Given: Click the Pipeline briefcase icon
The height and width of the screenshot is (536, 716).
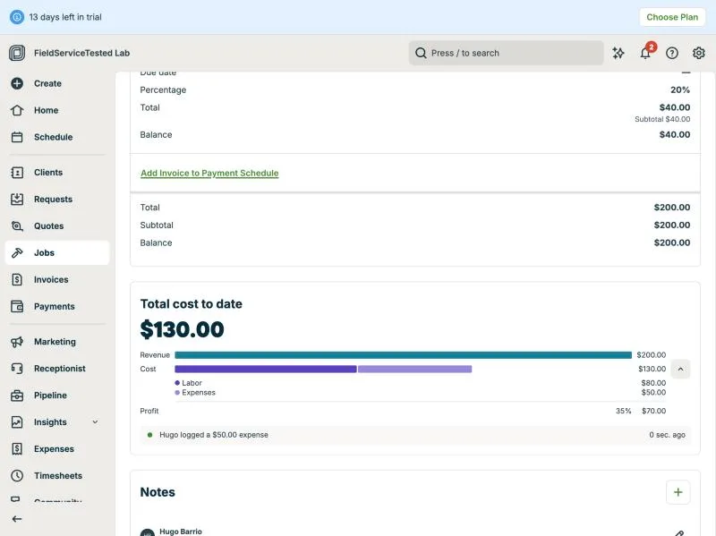Looking at the screenshot, I should point(17,396).
